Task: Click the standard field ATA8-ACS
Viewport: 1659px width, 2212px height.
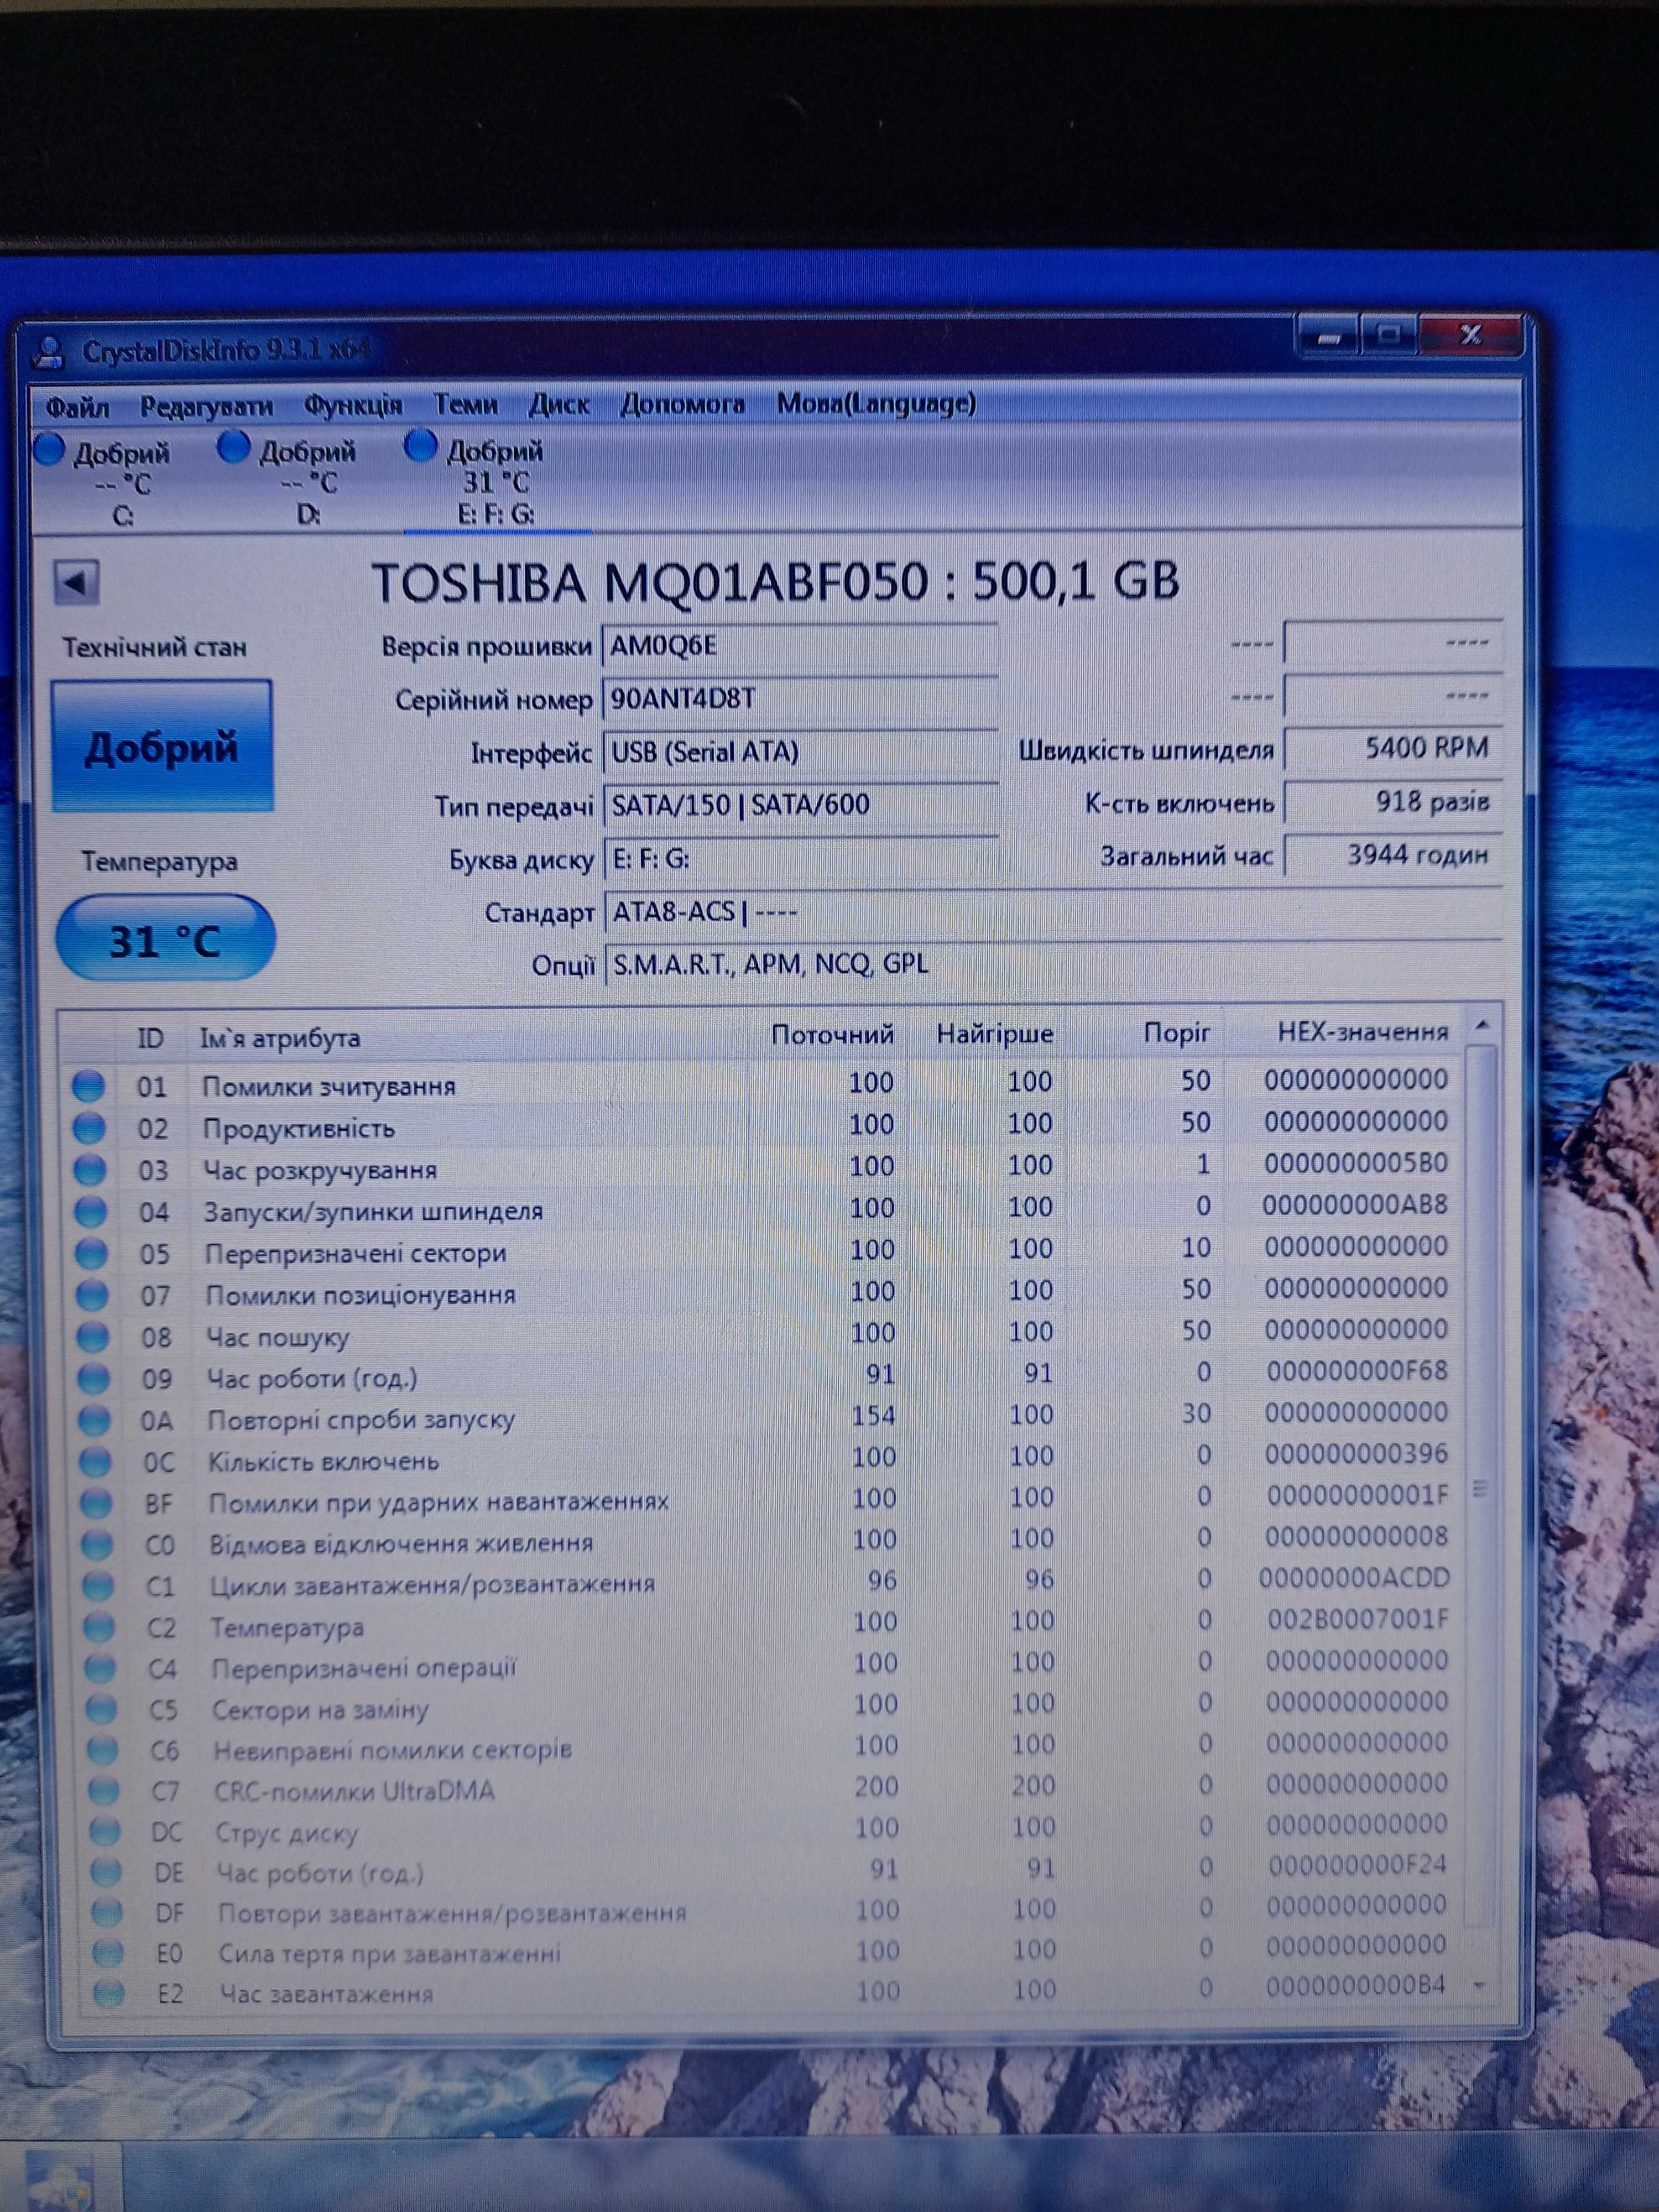Action: tap(1053, 912)
